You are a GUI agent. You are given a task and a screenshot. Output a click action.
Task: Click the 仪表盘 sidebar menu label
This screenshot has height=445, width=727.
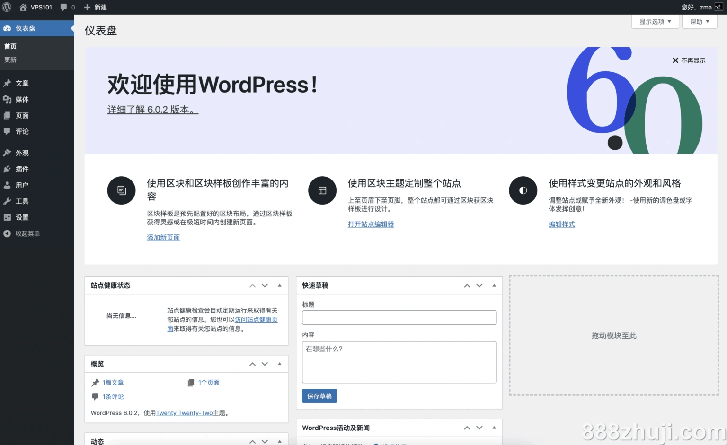point(26,28)
